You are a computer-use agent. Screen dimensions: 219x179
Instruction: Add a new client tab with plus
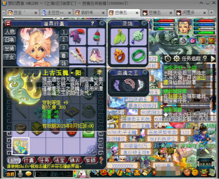coord(211,13)
